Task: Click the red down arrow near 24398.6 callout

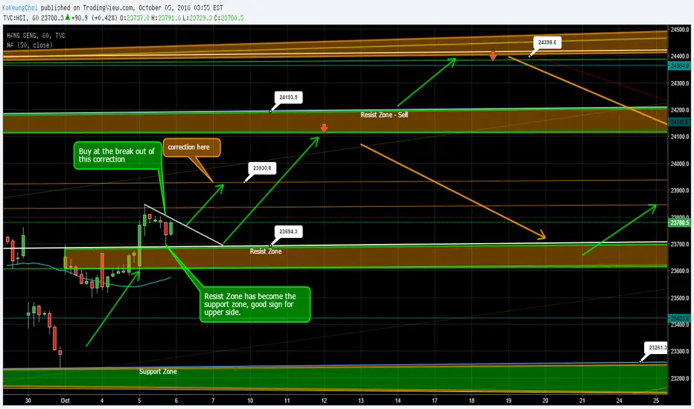Action: (493, 56)
